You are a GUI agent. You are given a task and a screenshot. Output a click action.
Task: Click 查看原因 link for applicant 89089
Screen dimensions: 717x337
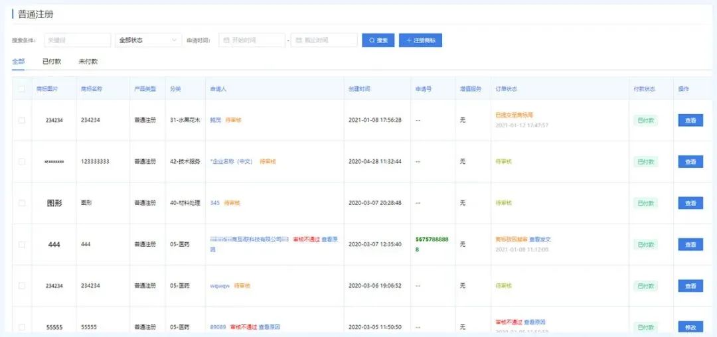click(269, 327)
